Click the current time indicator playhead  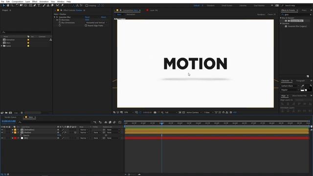point(162,123)
